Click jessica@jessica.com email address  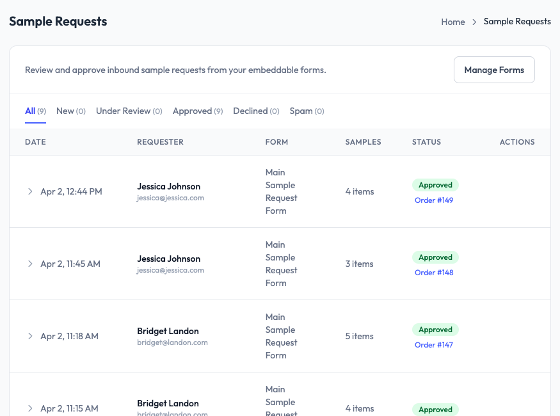(170, 198)
